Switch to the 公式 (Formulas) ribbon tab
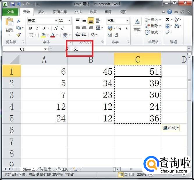194x180 pixels. click(x=78, y=12)
